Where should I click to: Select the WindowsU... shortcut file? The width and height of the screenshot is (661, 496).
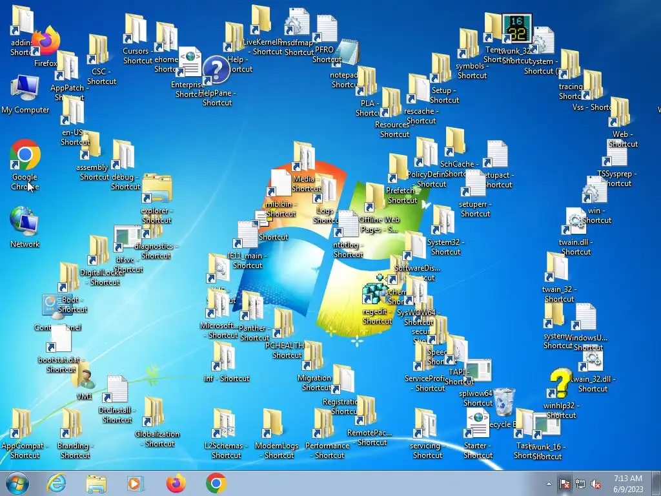point(584,317)
